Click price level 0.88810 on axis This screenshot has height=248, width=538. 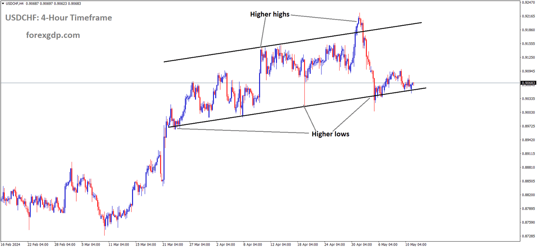click(528, 167)
